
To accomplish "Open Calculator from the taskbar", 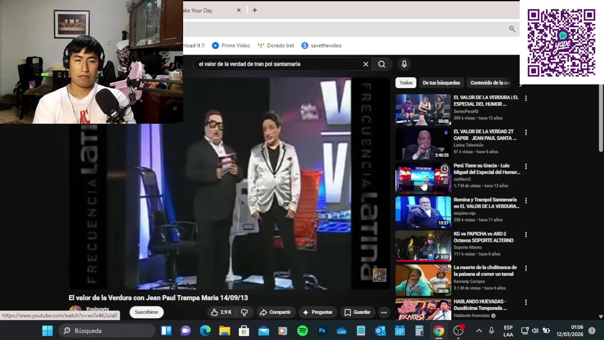I will point(419,331).
